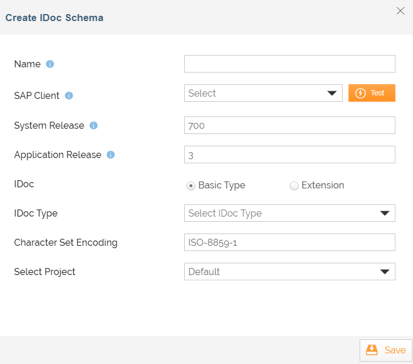Click the Save button label
Image resolution: width=413 pixels, height=364 pixels.
click(x=395, y=350)
